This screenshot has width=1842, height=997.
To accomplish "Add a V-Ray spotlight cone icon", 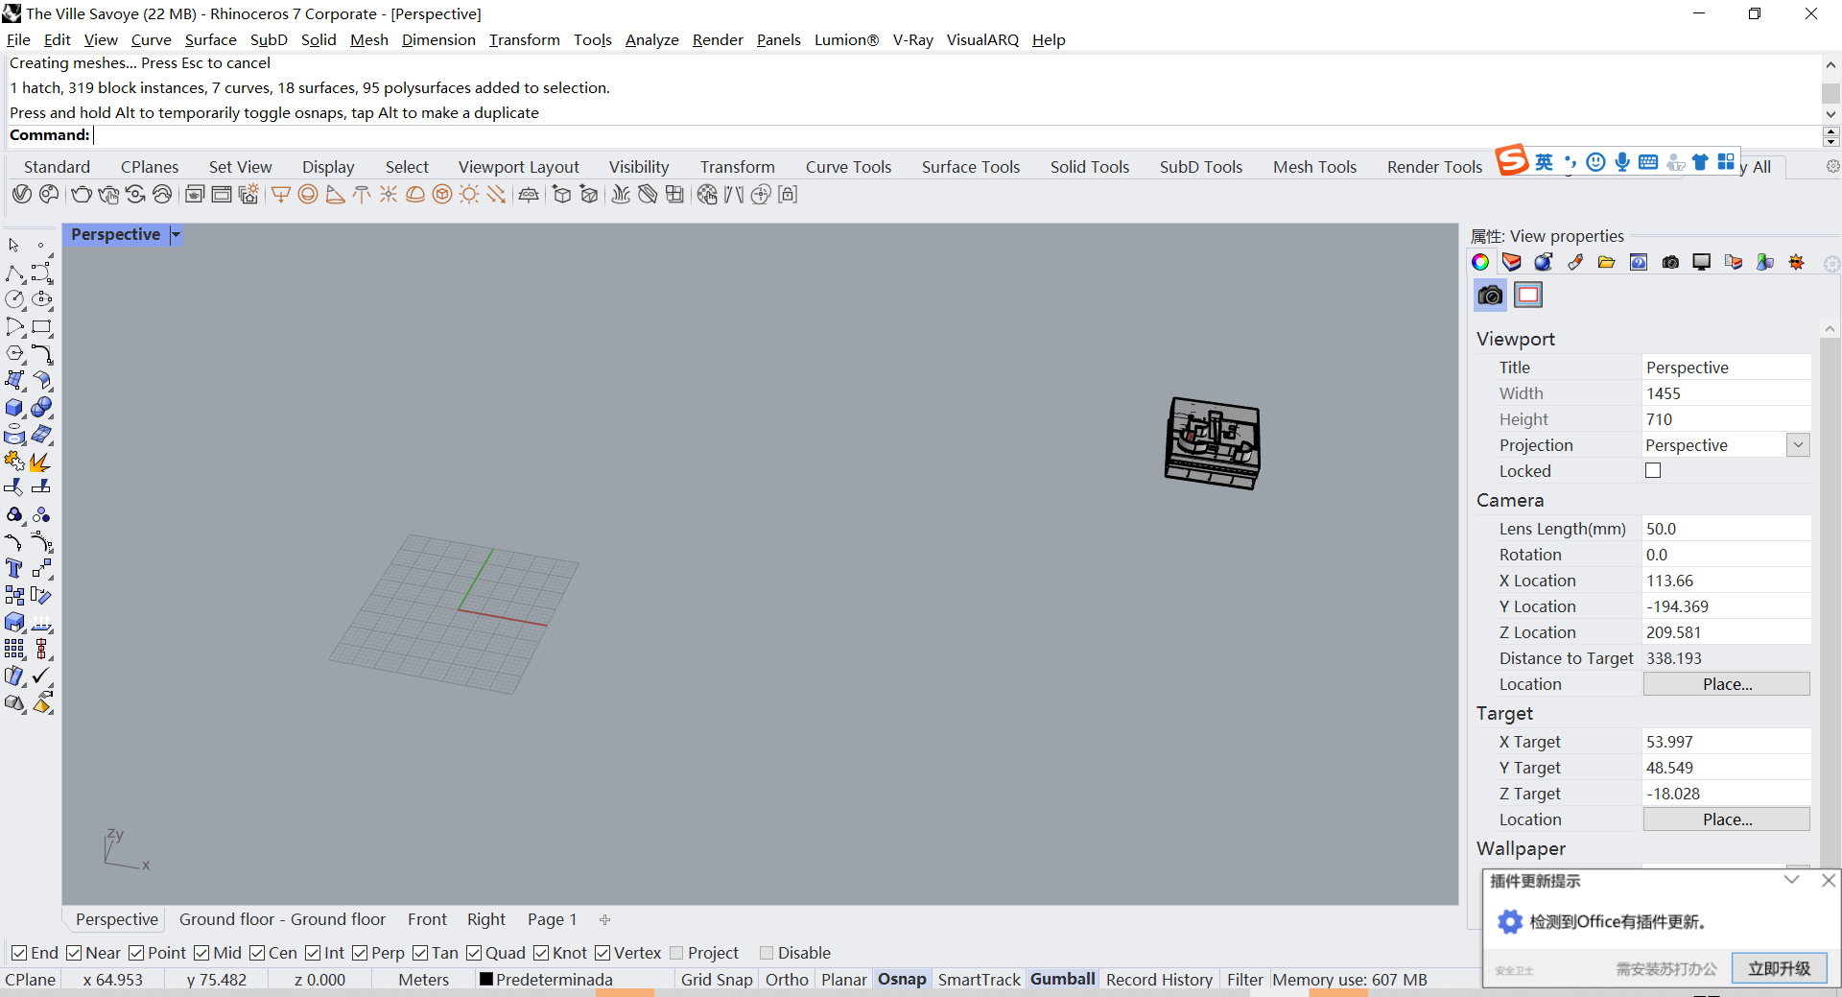I will click(335, 195).
